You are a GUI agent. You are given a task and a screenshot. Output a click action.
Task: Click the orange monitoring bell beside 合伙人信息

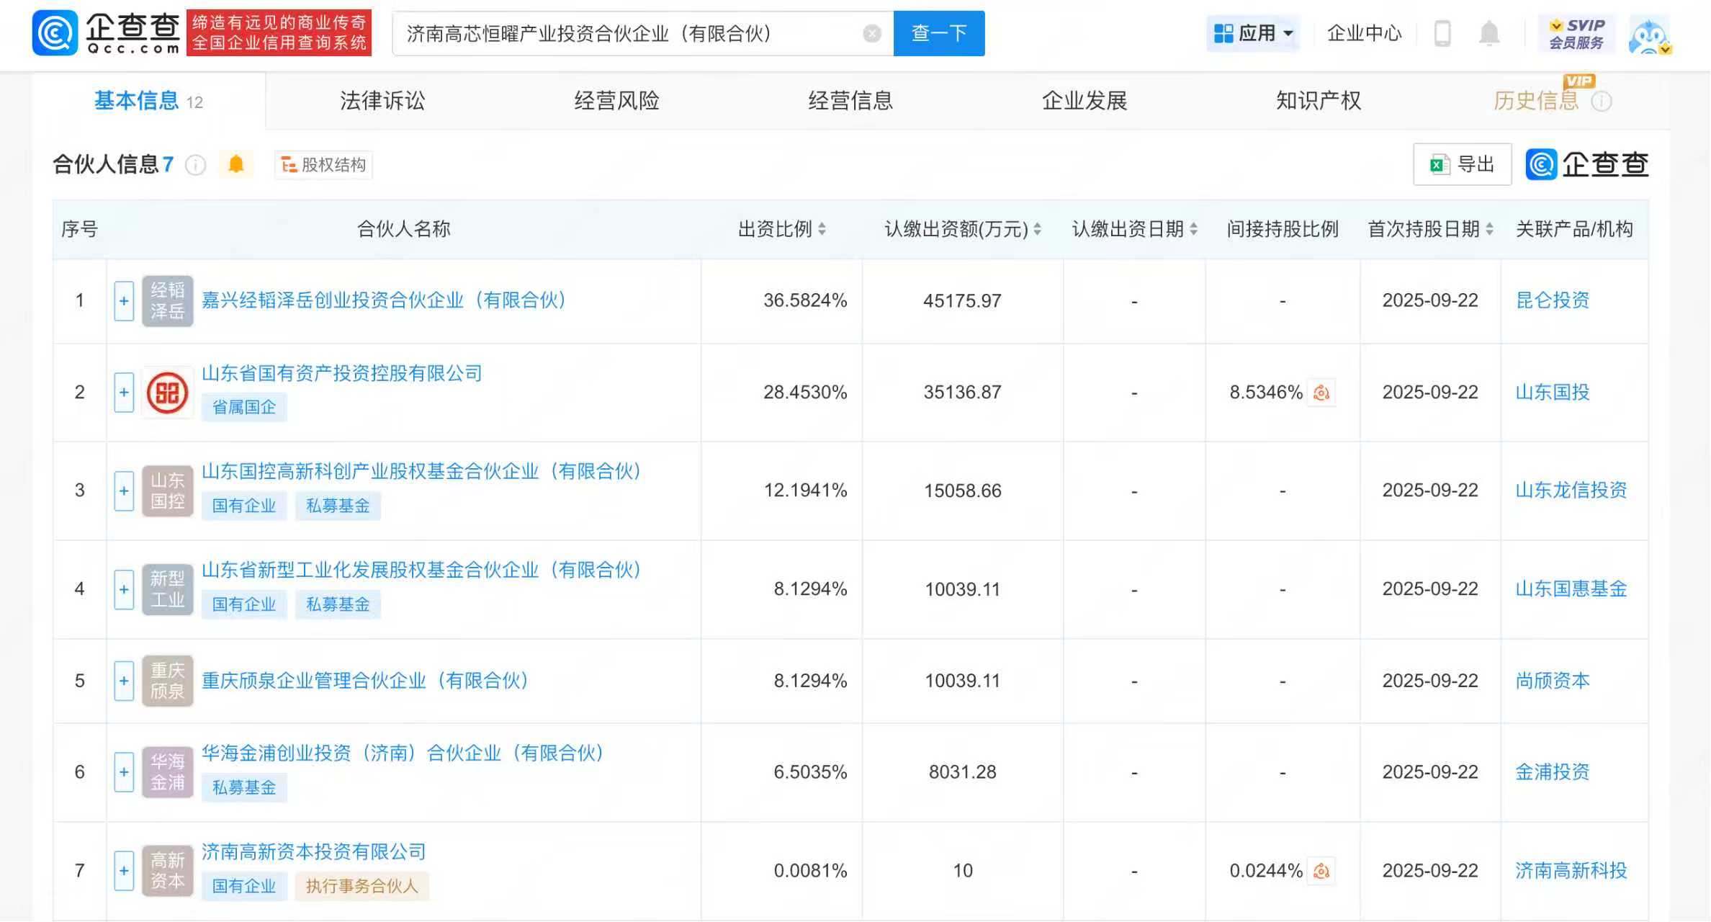pos(236,165)
